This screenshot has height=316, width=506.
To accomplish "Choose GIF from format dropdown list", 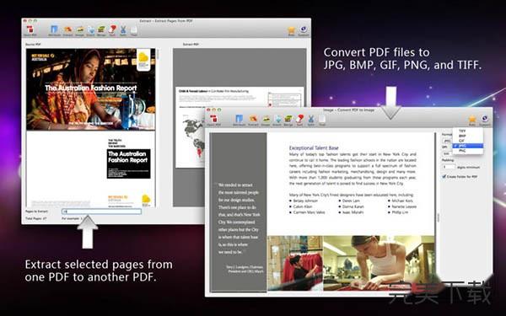I will coord(467,141).
